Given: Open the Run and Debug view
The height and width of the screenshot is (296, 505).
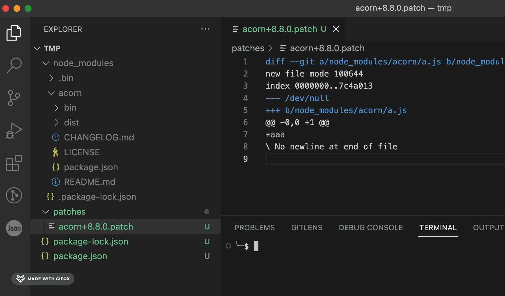Looking at the screenshot, I should [14, 131].
